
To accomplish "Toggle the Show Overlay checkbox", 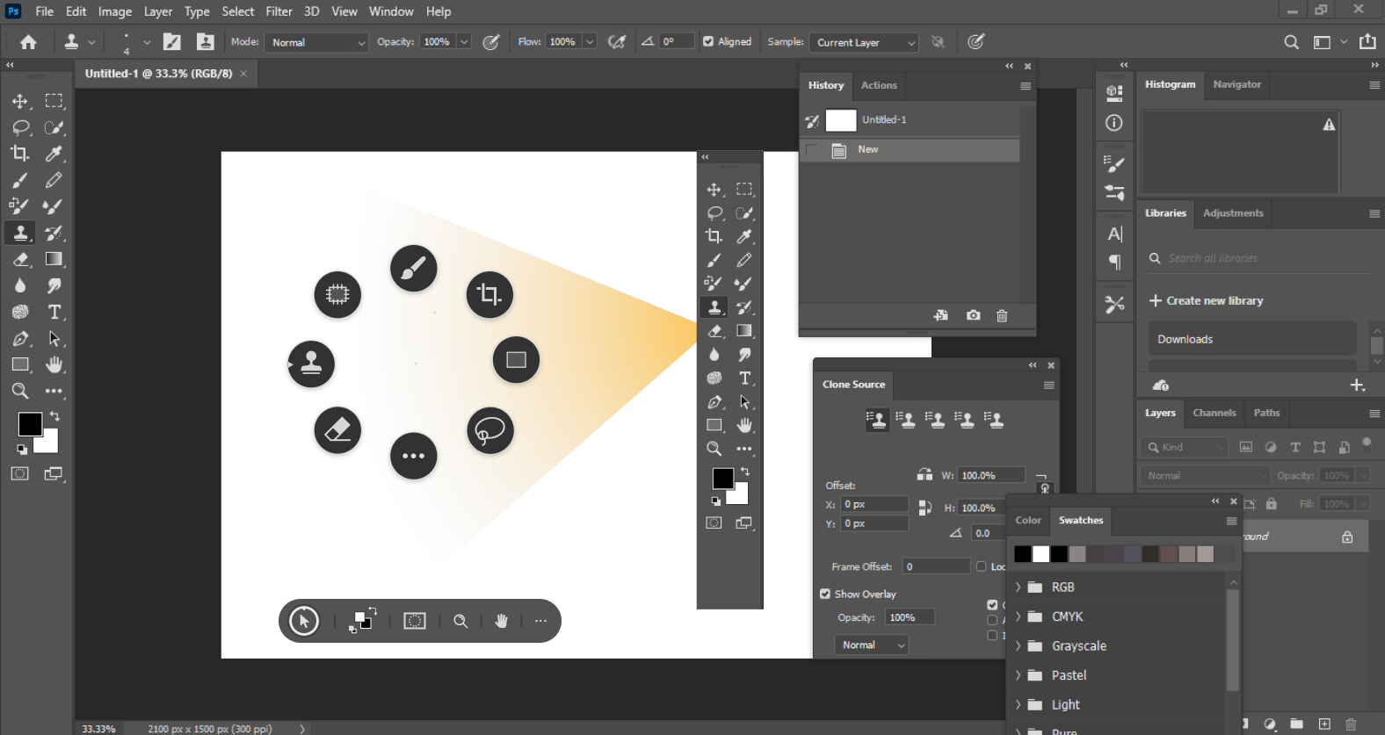I will (x=825, y=594).
